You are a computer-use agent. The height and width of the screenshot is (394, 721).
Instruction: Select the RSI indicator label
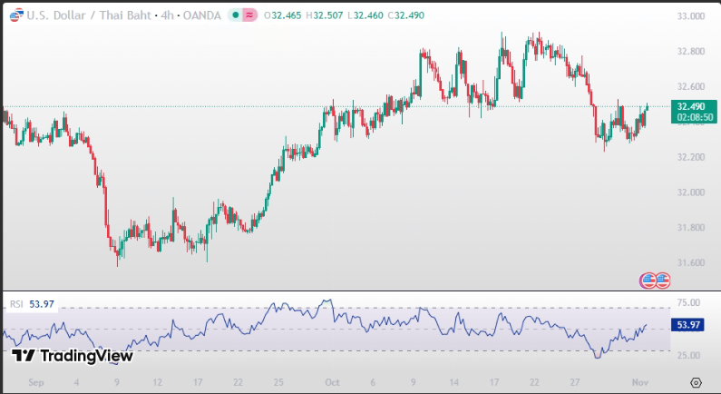pos(16,304)
